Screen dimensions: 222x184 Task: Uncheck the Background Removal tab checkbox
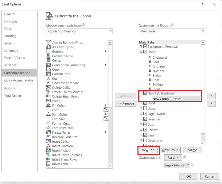pyautogui.click(x=145, y=46)
